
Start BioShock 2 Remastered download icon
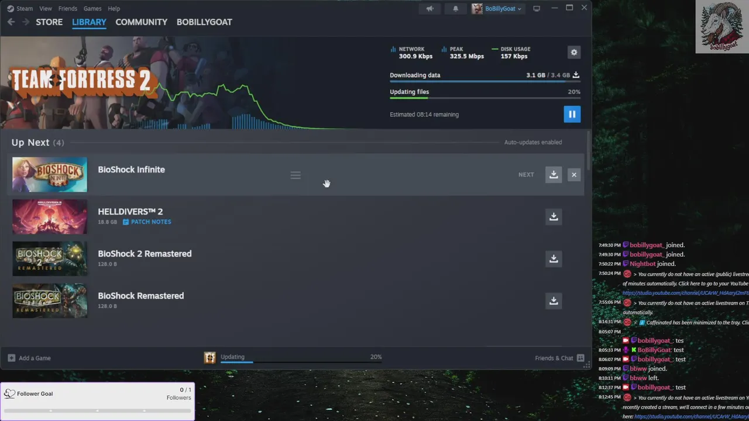coord(554,259)
